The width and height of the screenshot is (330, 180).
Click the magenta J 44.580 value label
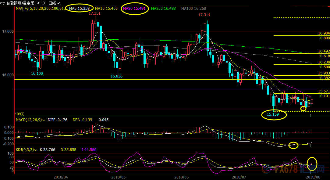point(89,150)
